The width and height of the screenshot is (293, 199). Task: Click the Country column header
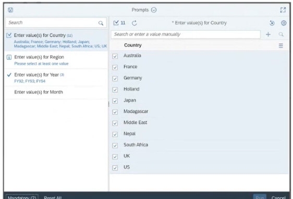click(x=132, y=45)
